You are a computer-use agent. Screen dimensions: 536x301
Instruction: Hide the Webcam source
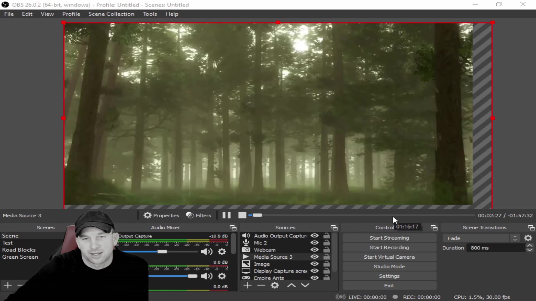coord(314,250)
